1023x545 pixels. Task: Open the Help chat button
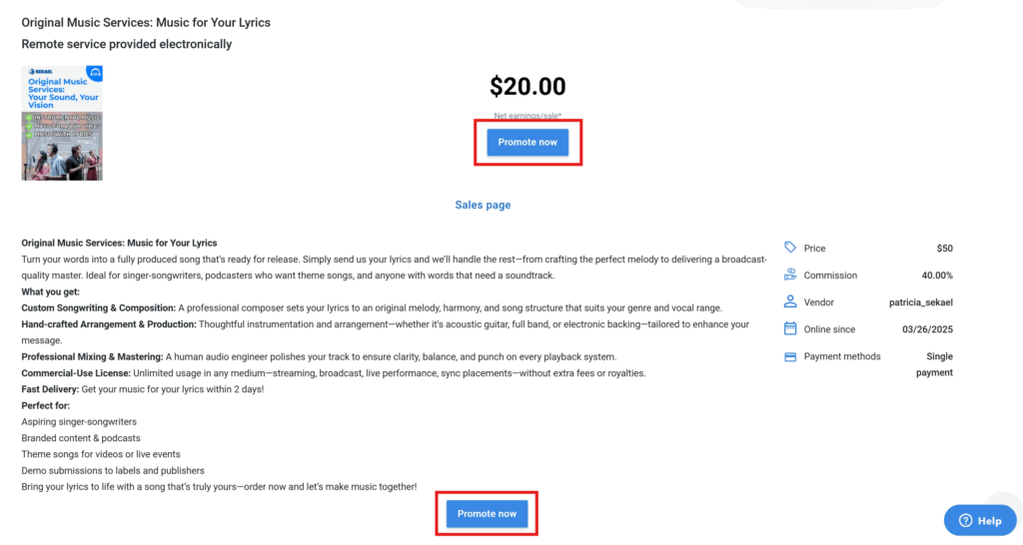(980, 520)
